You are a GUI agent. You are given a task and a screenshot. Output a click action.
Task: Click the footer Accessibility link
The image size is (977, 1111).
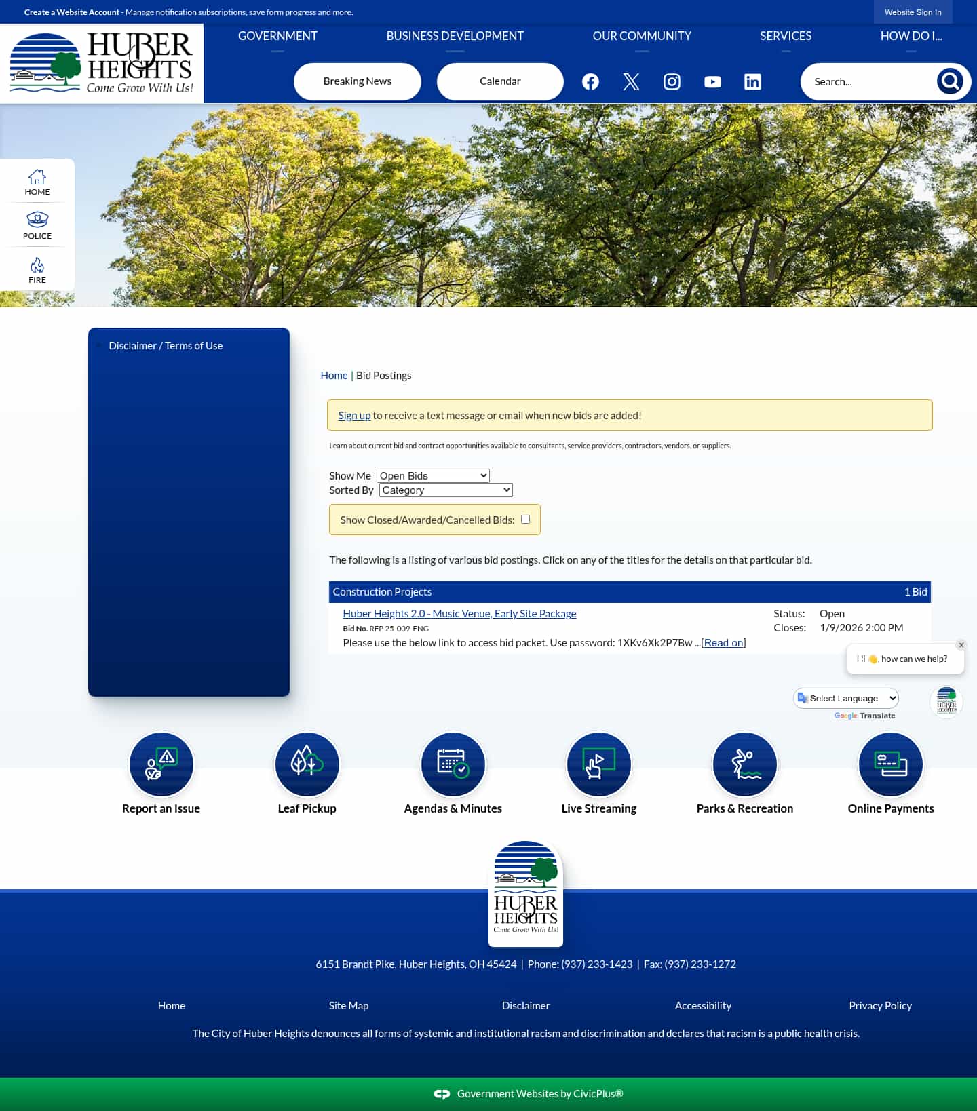[x=703, y=1005]
